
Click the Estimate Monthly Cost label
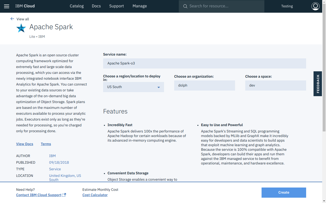pos(100,190)
